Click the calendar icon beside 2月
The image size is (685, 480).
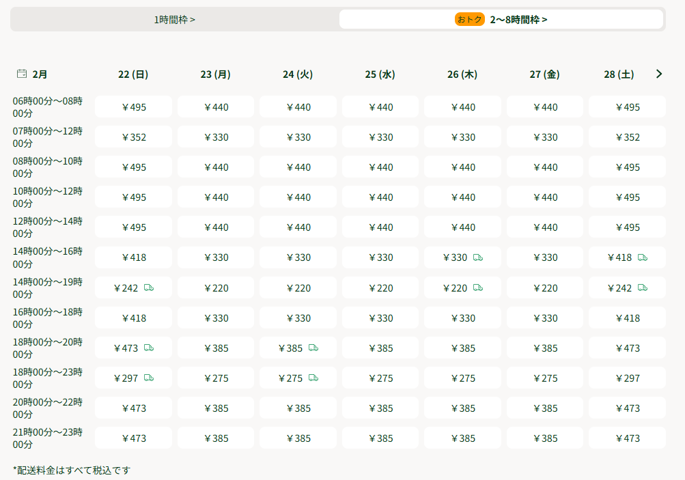tap(22, 74)
